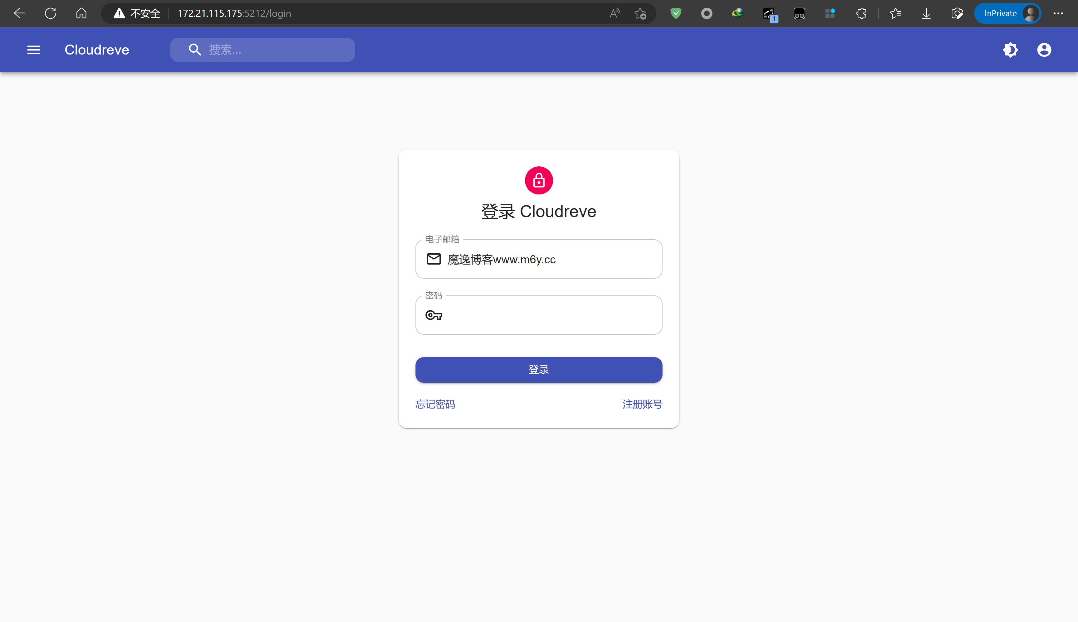Click the search box in the Cloudreve header

[x=262, y=50]
